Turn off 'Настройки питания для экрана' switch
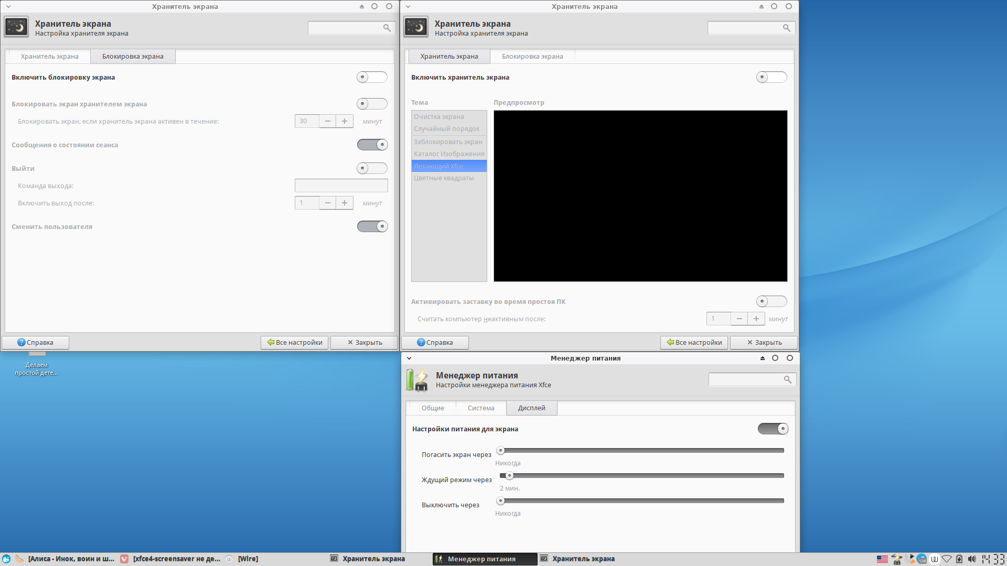The width and height of the screenshot is (1007, 566). [x=773, y=429]
